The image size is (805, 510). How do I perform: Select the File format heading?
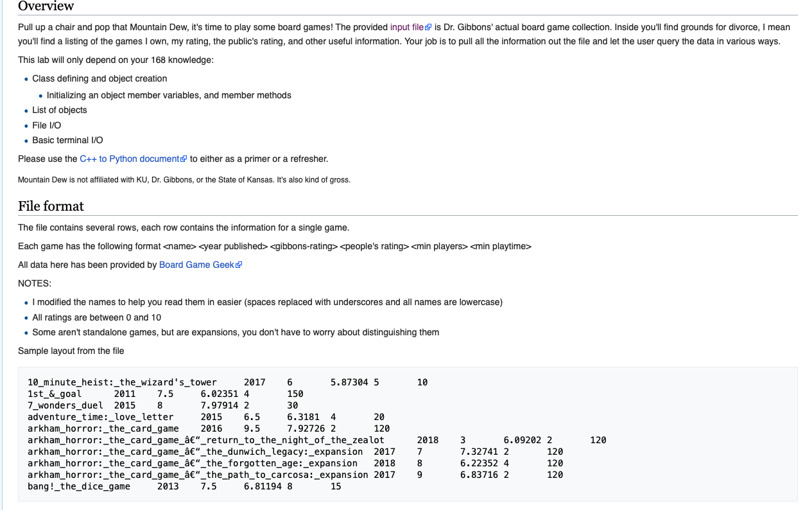[51, 206]
